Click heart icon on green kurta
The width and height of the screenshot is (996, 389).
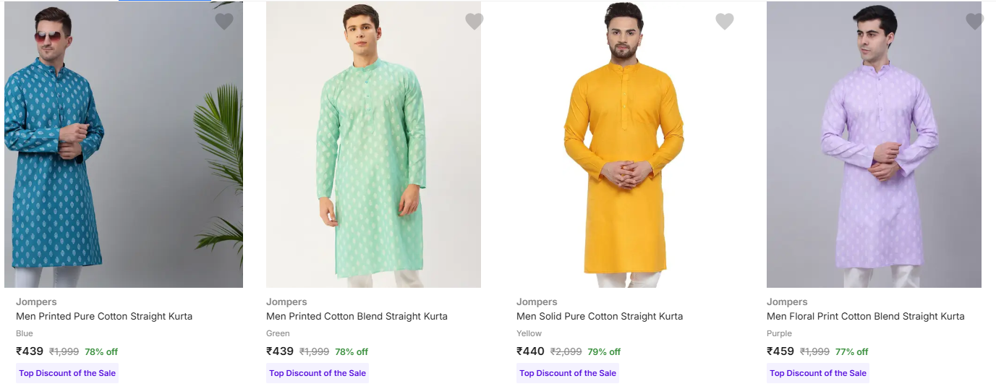(474, 22)
